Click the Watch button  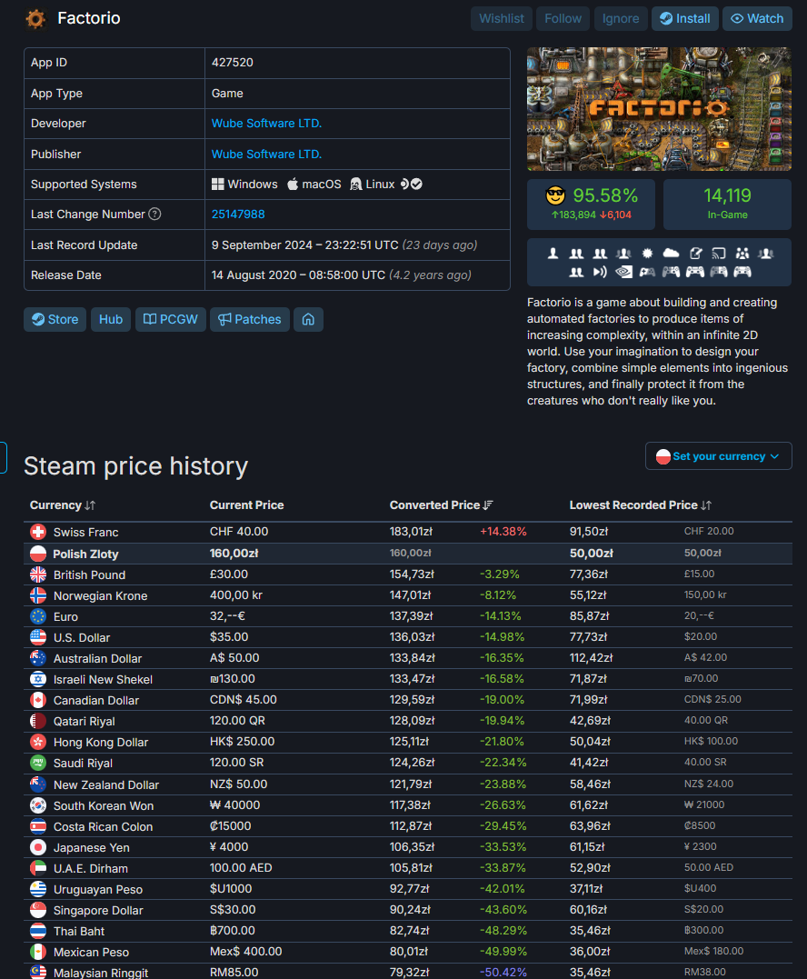[x=757, y=19]
